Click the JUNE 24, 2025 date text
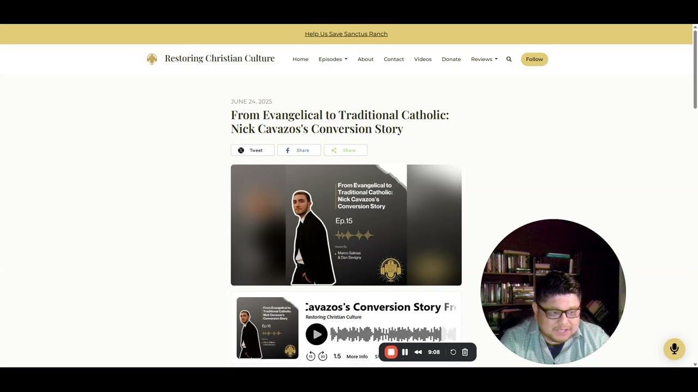 (x=251, y=102)
